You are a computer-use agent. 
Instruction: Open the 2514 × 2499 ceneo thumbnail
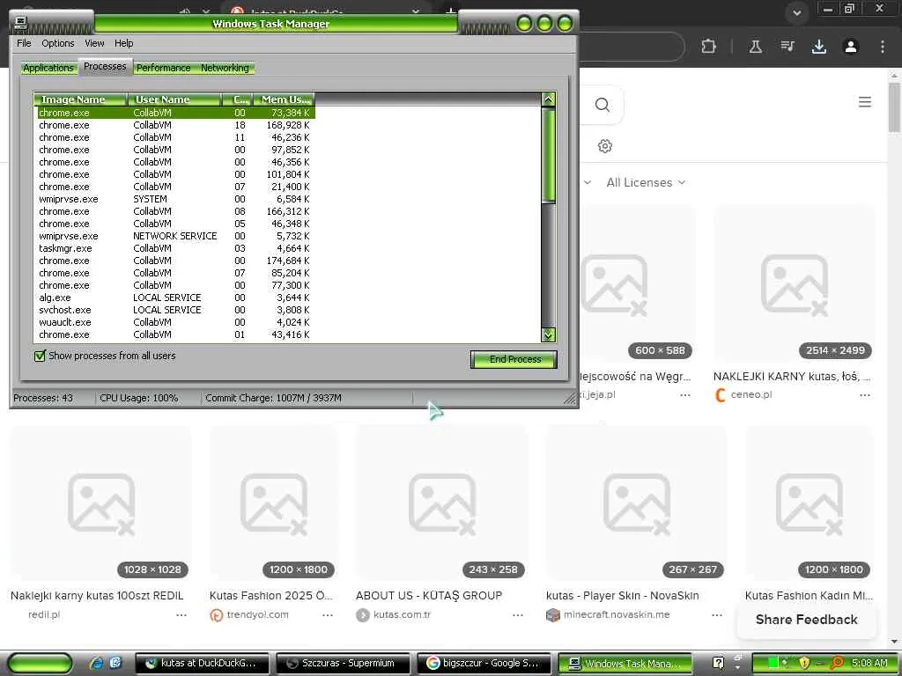[x=794, y=284]
